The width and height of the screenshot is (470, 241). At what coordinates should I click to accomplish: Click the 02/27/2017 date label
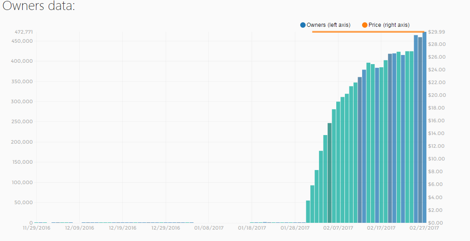424,228
